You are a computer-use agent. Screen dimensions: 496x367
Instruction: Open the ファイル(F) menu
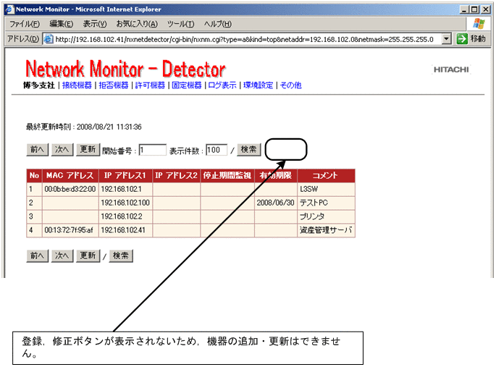coord(25,24)
